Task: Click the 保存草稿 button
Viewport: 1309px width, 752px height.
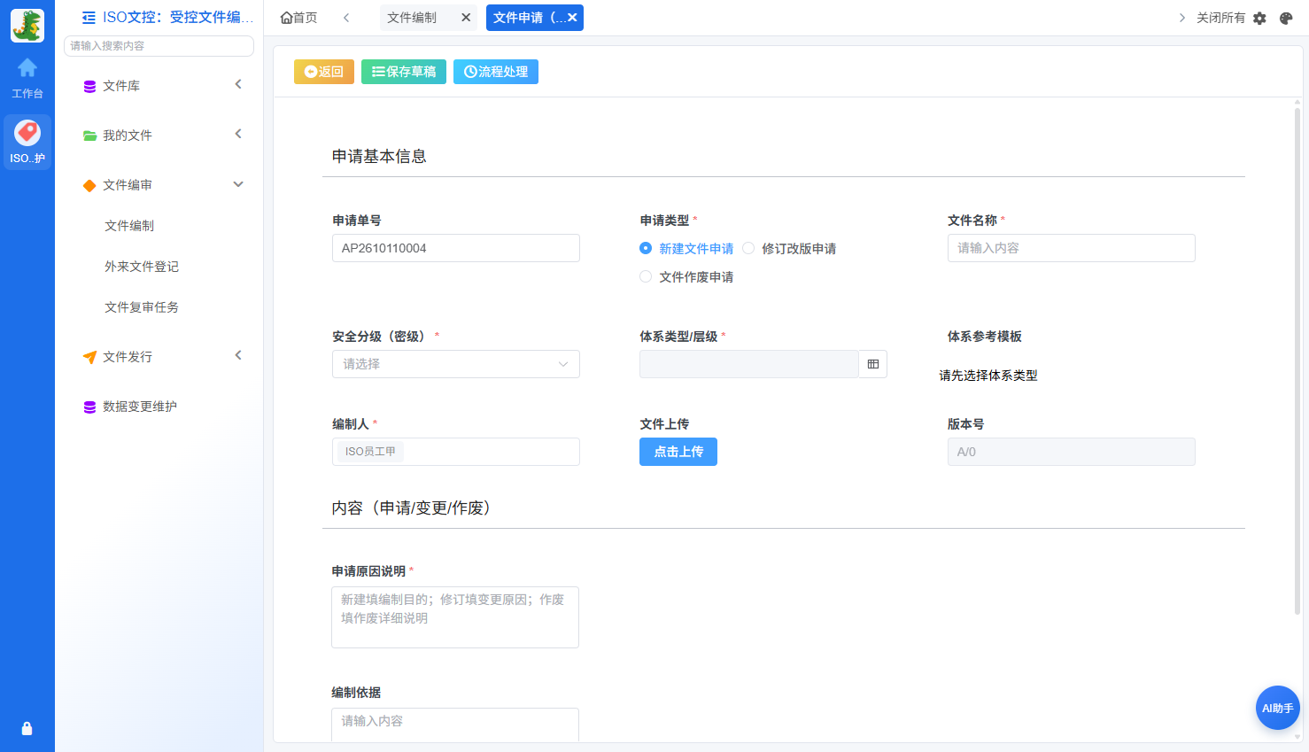Action: (404, 72)
